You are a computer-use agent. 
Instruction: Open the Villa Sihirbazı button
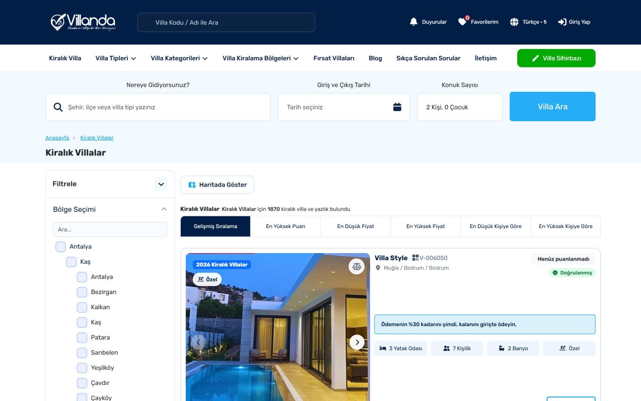556,58
